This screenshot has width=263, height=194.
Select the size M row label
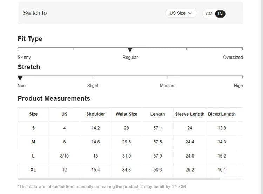[x=33, y=142]
